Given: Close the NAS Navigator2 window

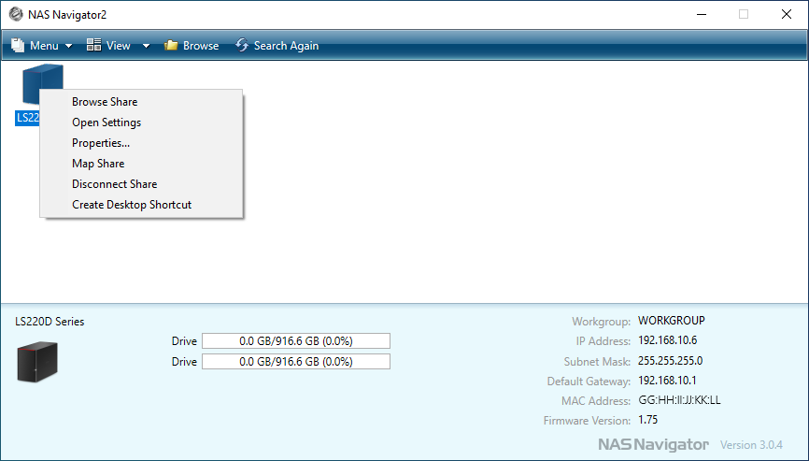Looking at the screenshot, I should tap(787, 14).
